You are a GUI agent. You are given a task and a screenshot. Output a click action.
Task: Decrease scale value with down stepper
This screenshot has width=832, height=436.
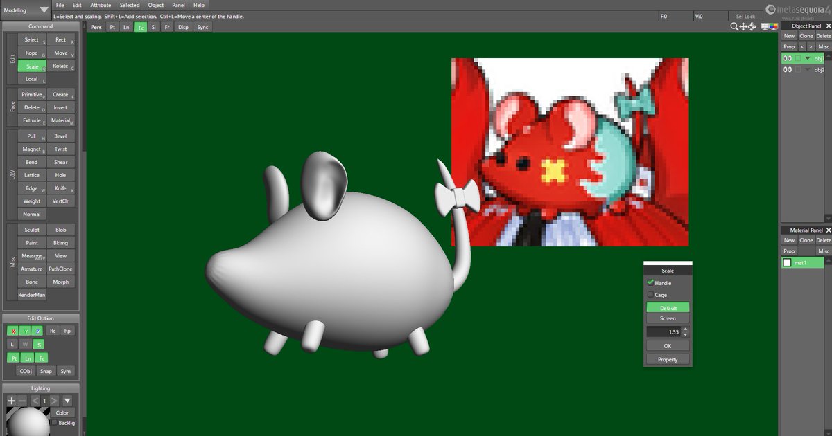pyautogui.click(x=685, y=335)
